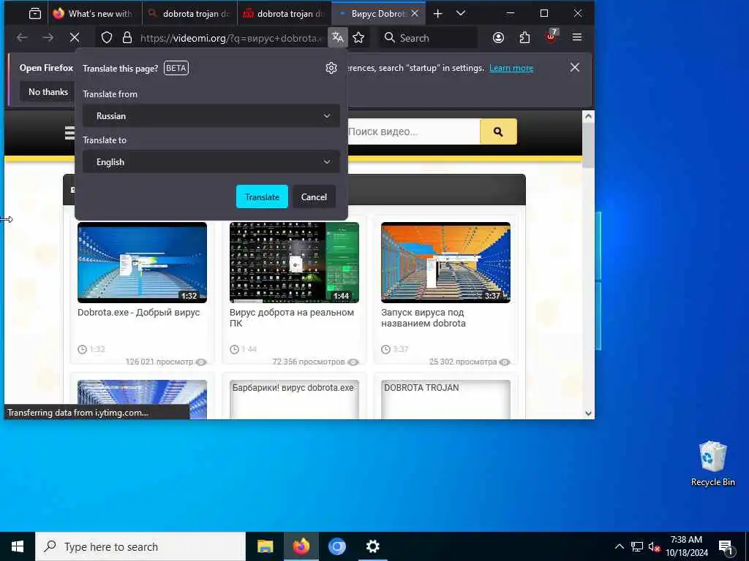The height and width of the screenshot is (561, 749).
Task: Dismiss the Open Firefox notification bar
Action: coord(575,67)
